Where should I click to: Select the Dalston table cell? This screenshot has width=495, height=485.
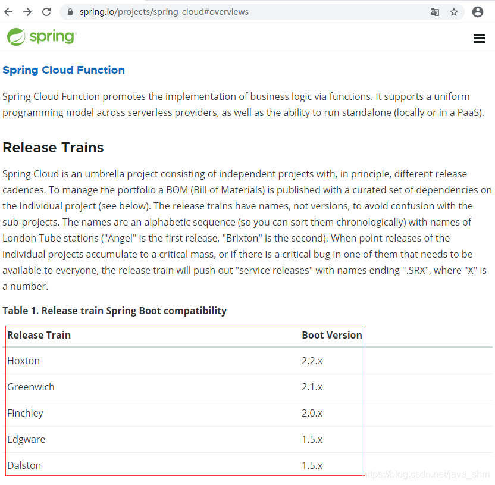coord(24,465)
